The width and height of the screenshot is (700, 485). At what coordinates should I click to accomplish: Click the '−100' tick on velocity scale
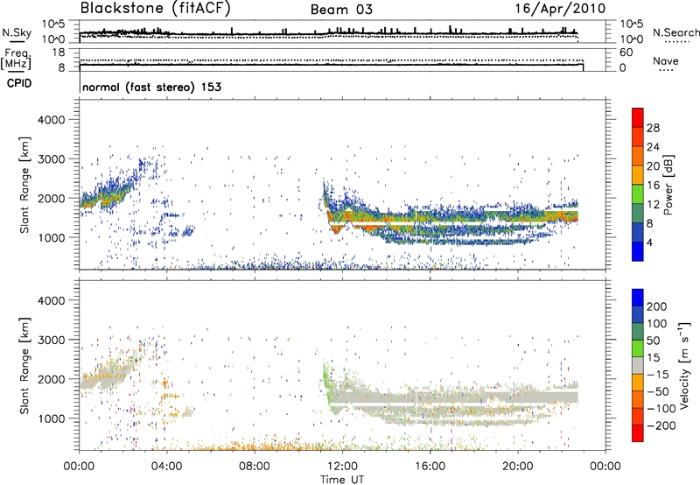pyautogui.click(x=661, y=409)
